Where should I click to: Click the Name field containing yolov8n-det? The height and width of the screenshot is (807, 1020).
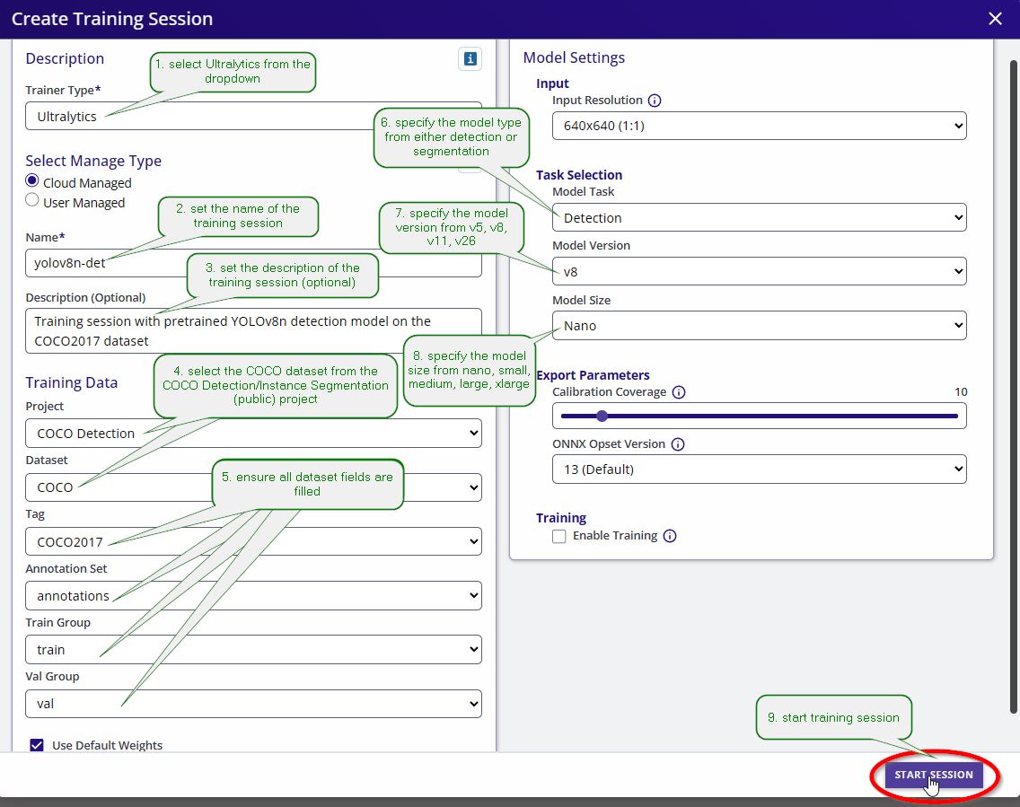click(x=254, y=263)
